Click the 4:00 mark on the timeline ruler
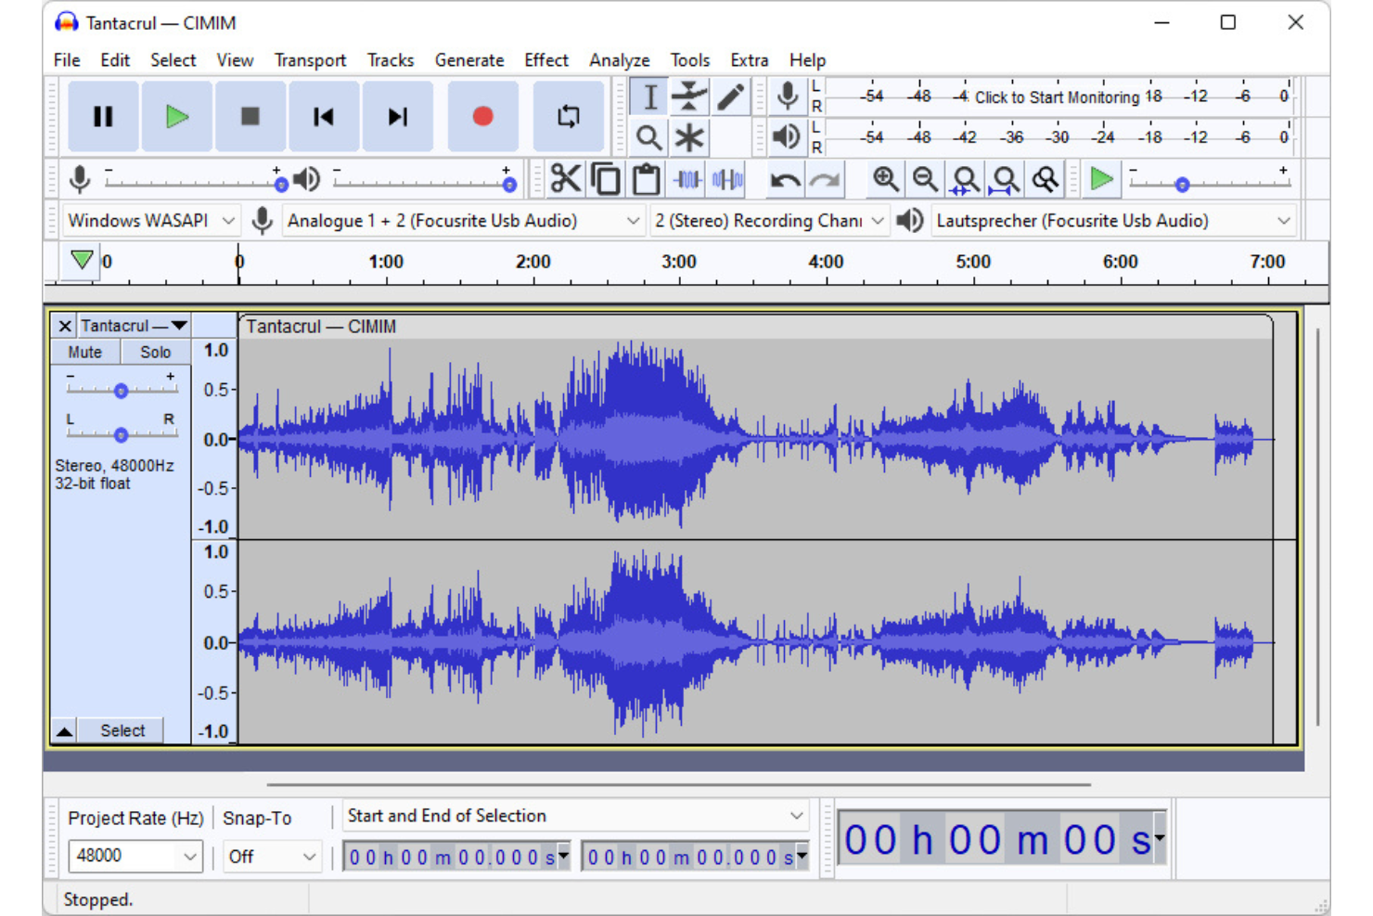This screenshot has height=916, width=1373. click(826, 263)
